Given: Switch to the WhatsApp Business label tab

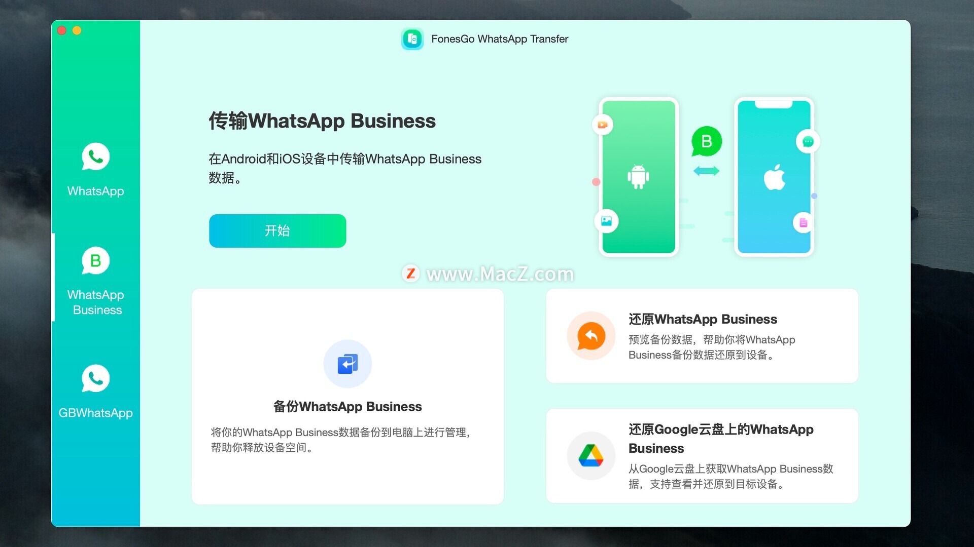Looking at the screenshot, I should tap(96, 302).
